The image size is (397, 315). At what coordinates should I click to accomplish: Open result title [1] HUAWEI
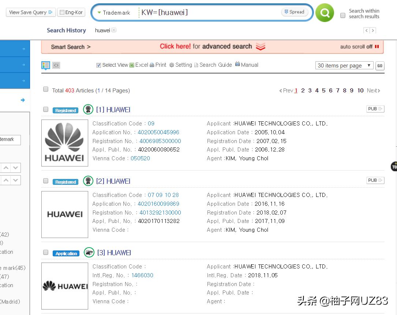point(113,110)
